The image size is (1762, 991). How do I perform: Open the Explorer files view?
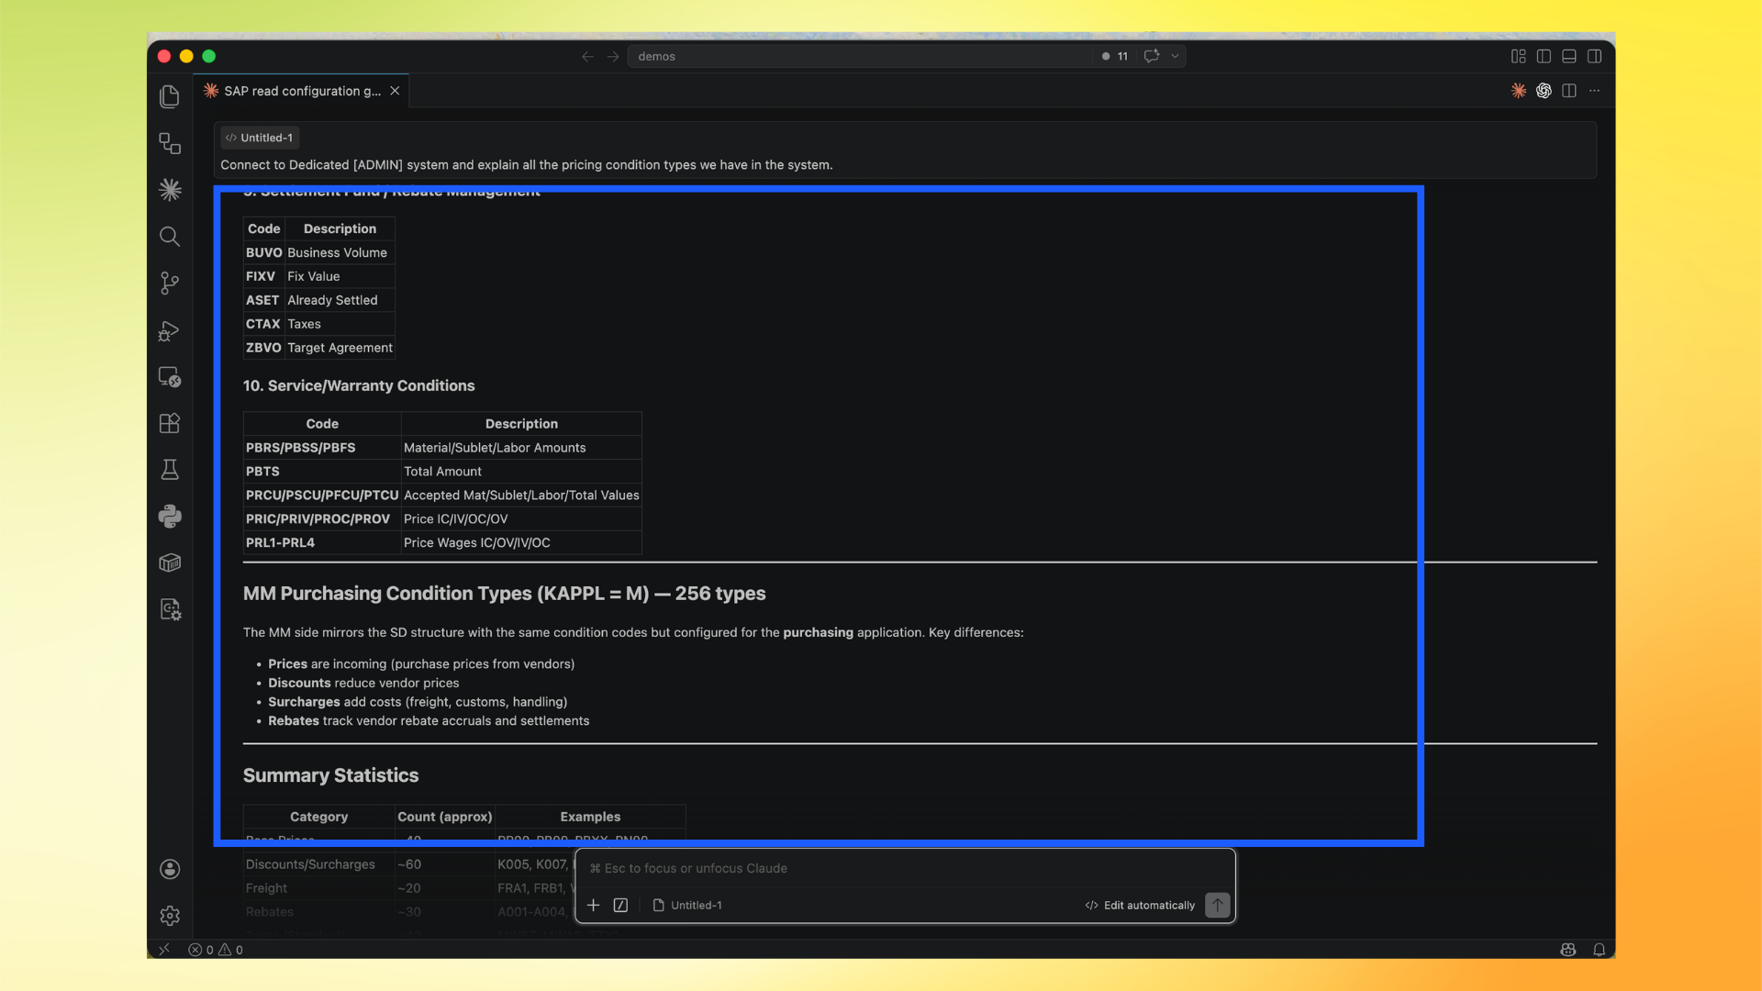tap(170, 96)
